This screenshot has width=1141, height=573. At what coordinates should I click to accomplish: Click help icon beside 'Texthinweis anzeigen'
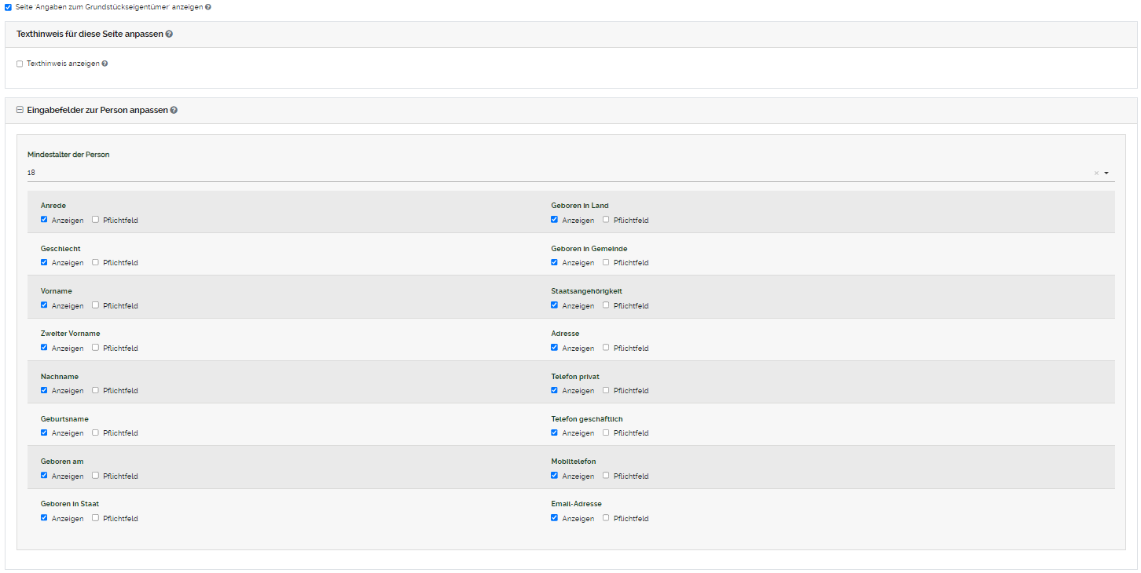105,64
